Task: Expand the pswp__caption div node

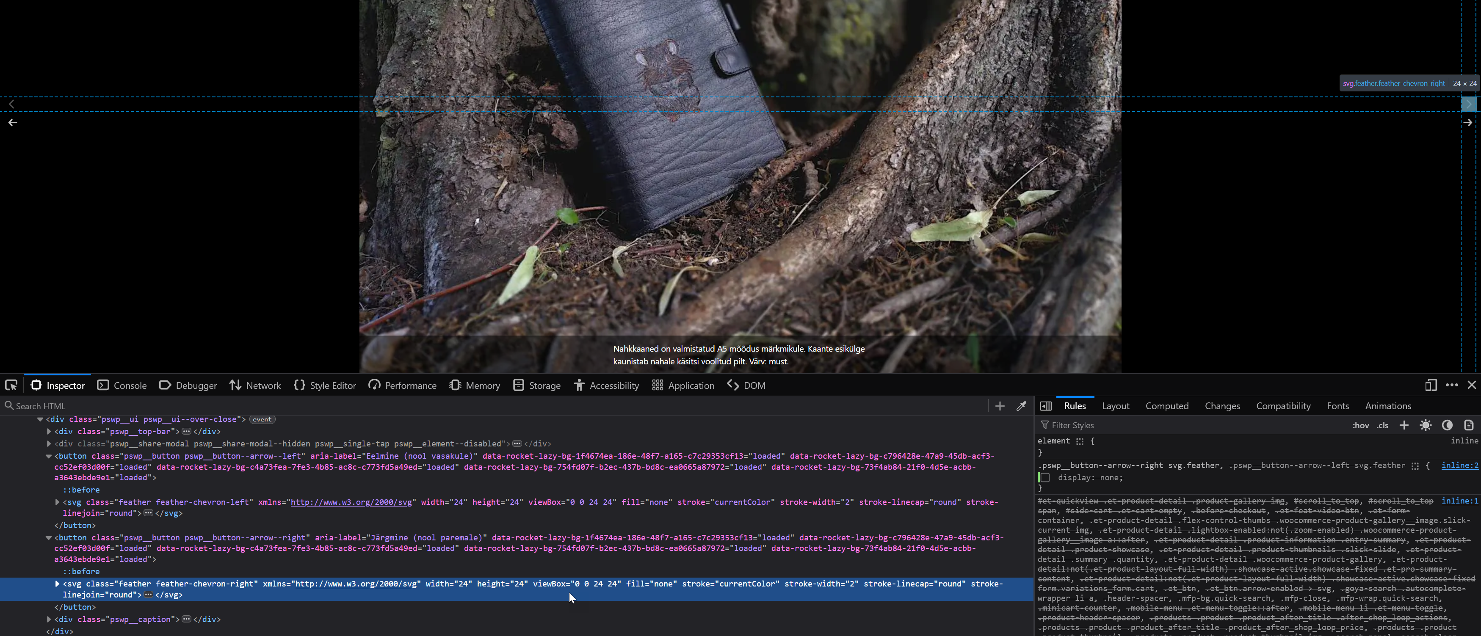Action: 49,619
